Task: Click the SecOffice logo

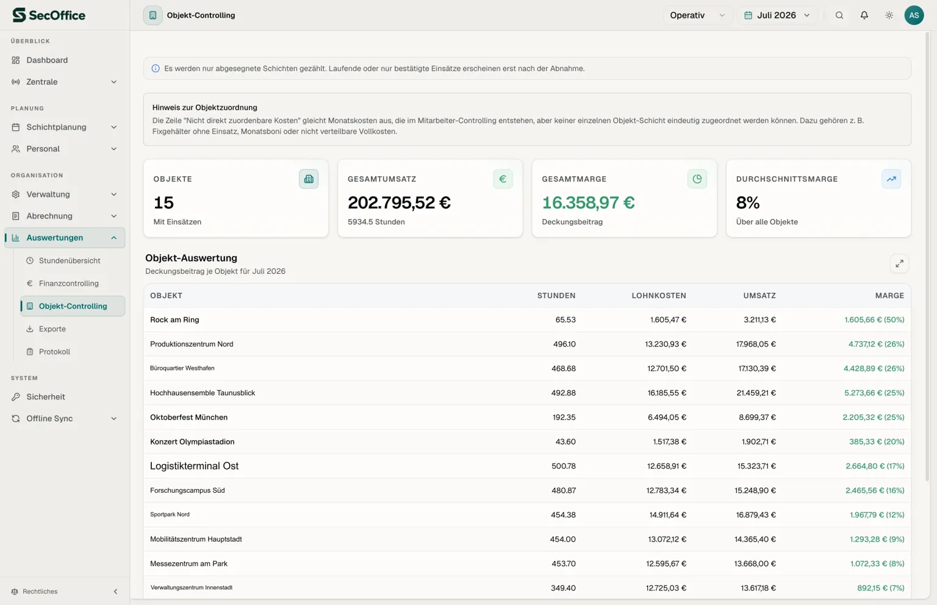Action: 49,15
